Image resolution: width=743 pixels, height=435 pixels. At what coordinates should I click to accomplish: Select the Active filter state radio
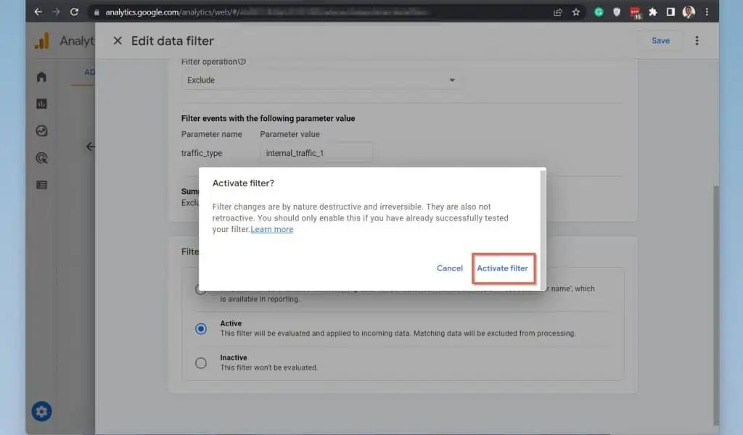pos(201,328)
